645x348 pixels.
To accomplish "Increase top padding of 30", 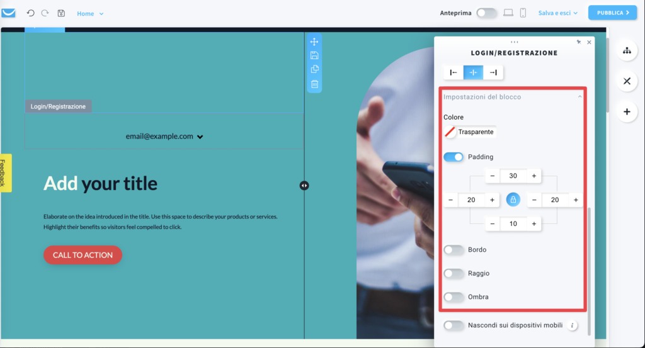I will pyautogui.click(x=534, y=176).
